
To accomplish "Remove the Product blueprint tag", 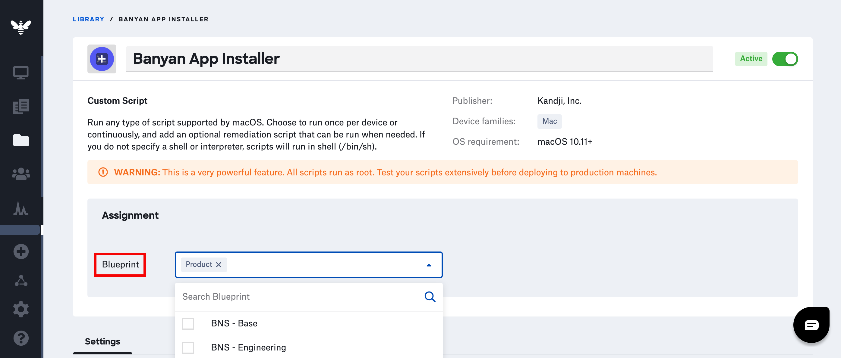I will tap(219, 264).
